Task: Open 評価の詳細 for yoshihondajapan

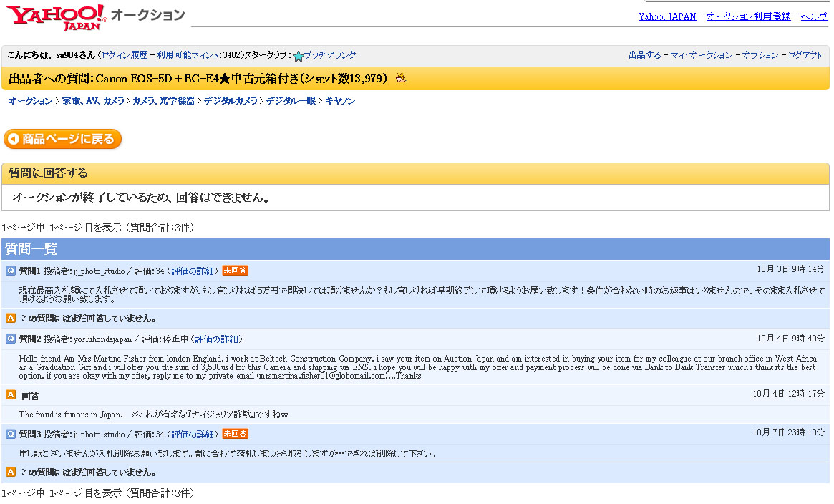Action: (x=216, y=339)
